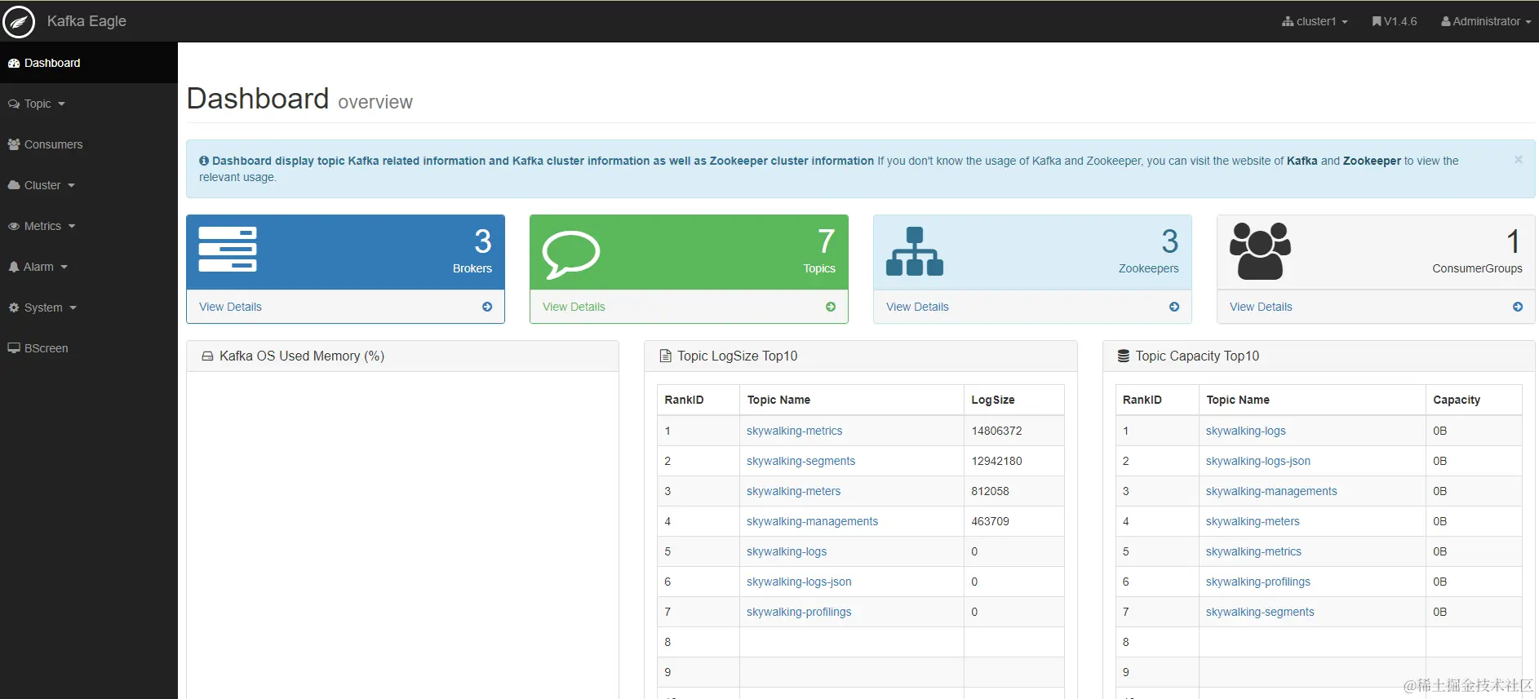Open View Details for Brokers
Screen dimensions: 1539x699
click(230, 307)
